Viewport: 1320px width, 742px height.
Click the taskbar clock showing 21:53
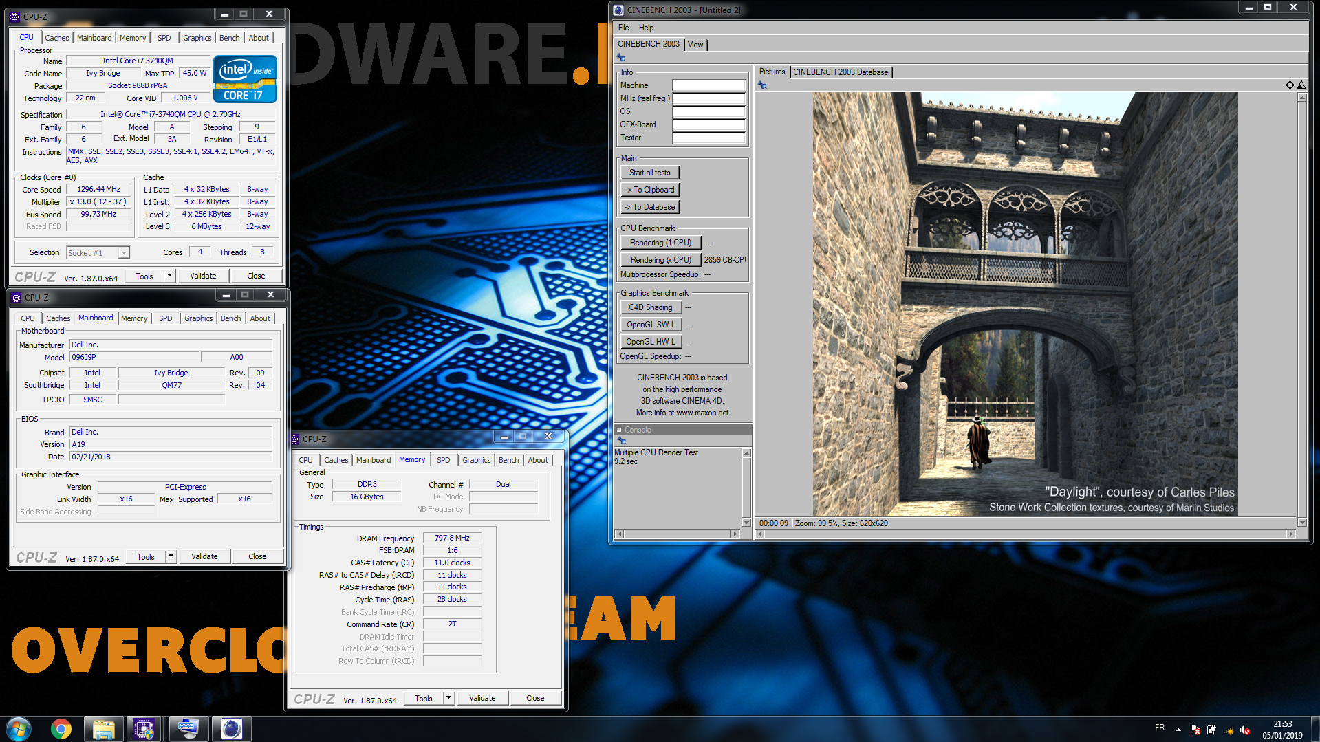(x=1282, y=730)
